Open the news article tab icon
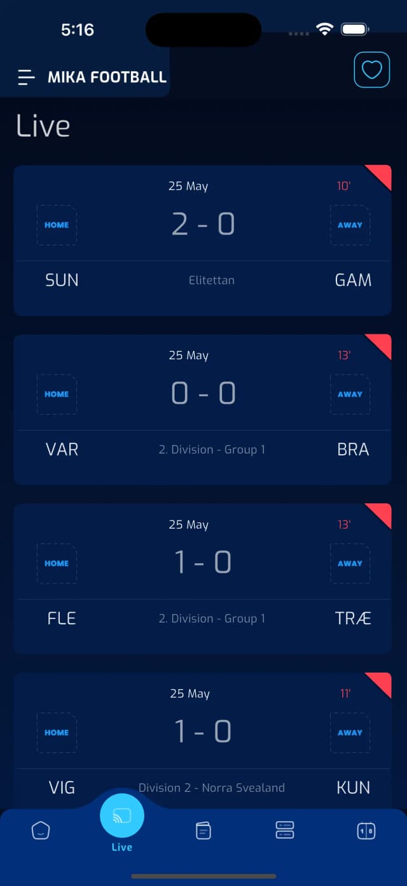 click(203, 830)
